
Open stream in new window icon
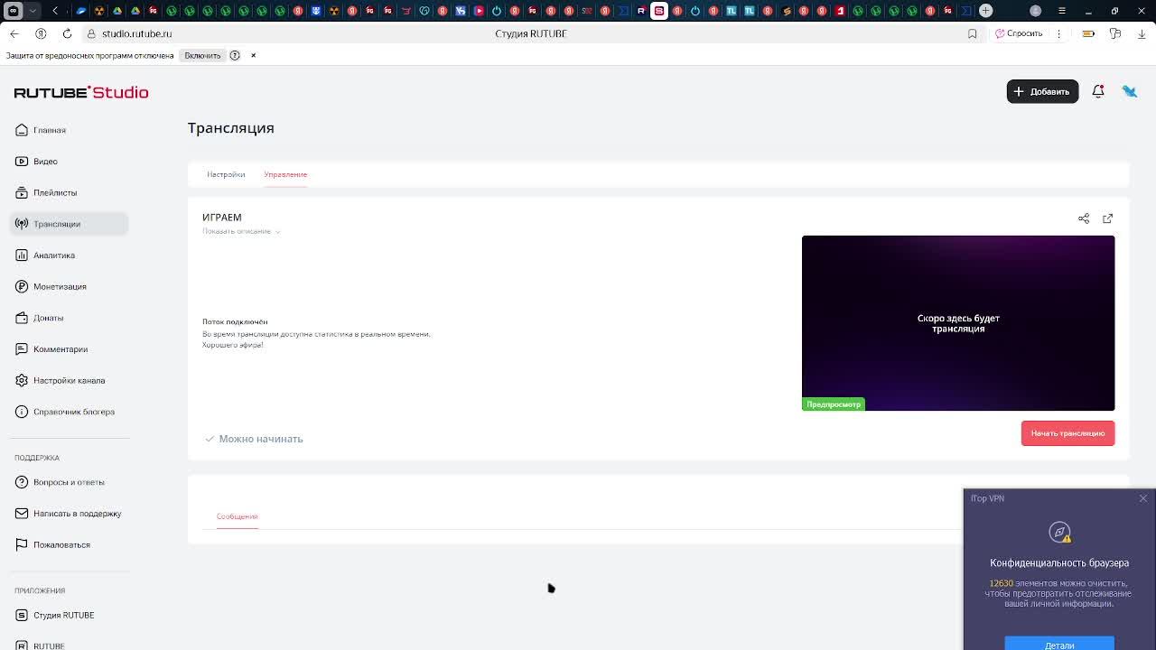(1108, 218)
